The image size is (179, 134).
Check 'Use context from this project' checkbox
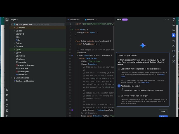click(x=122, y=90)
